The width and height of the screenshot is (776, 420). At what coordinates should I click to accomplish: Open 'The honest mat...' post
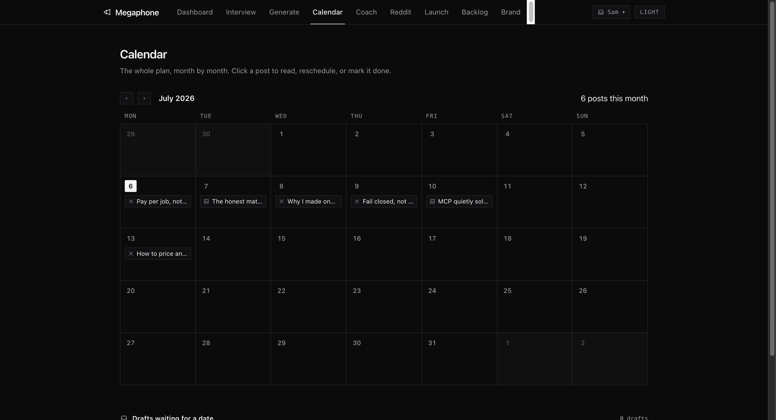pos(233,201)
